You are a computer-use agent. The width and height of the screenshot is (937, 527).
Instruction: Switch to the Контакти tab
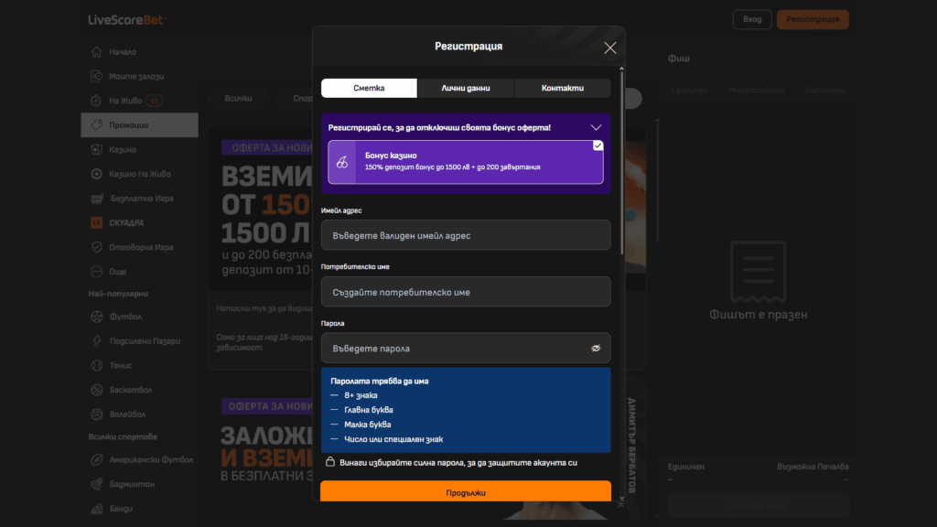pyautogui.click(x=564, y=88)
